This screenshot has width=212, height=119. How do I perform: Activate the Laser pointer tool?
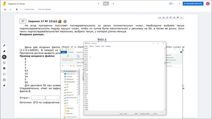click(4, 86)
